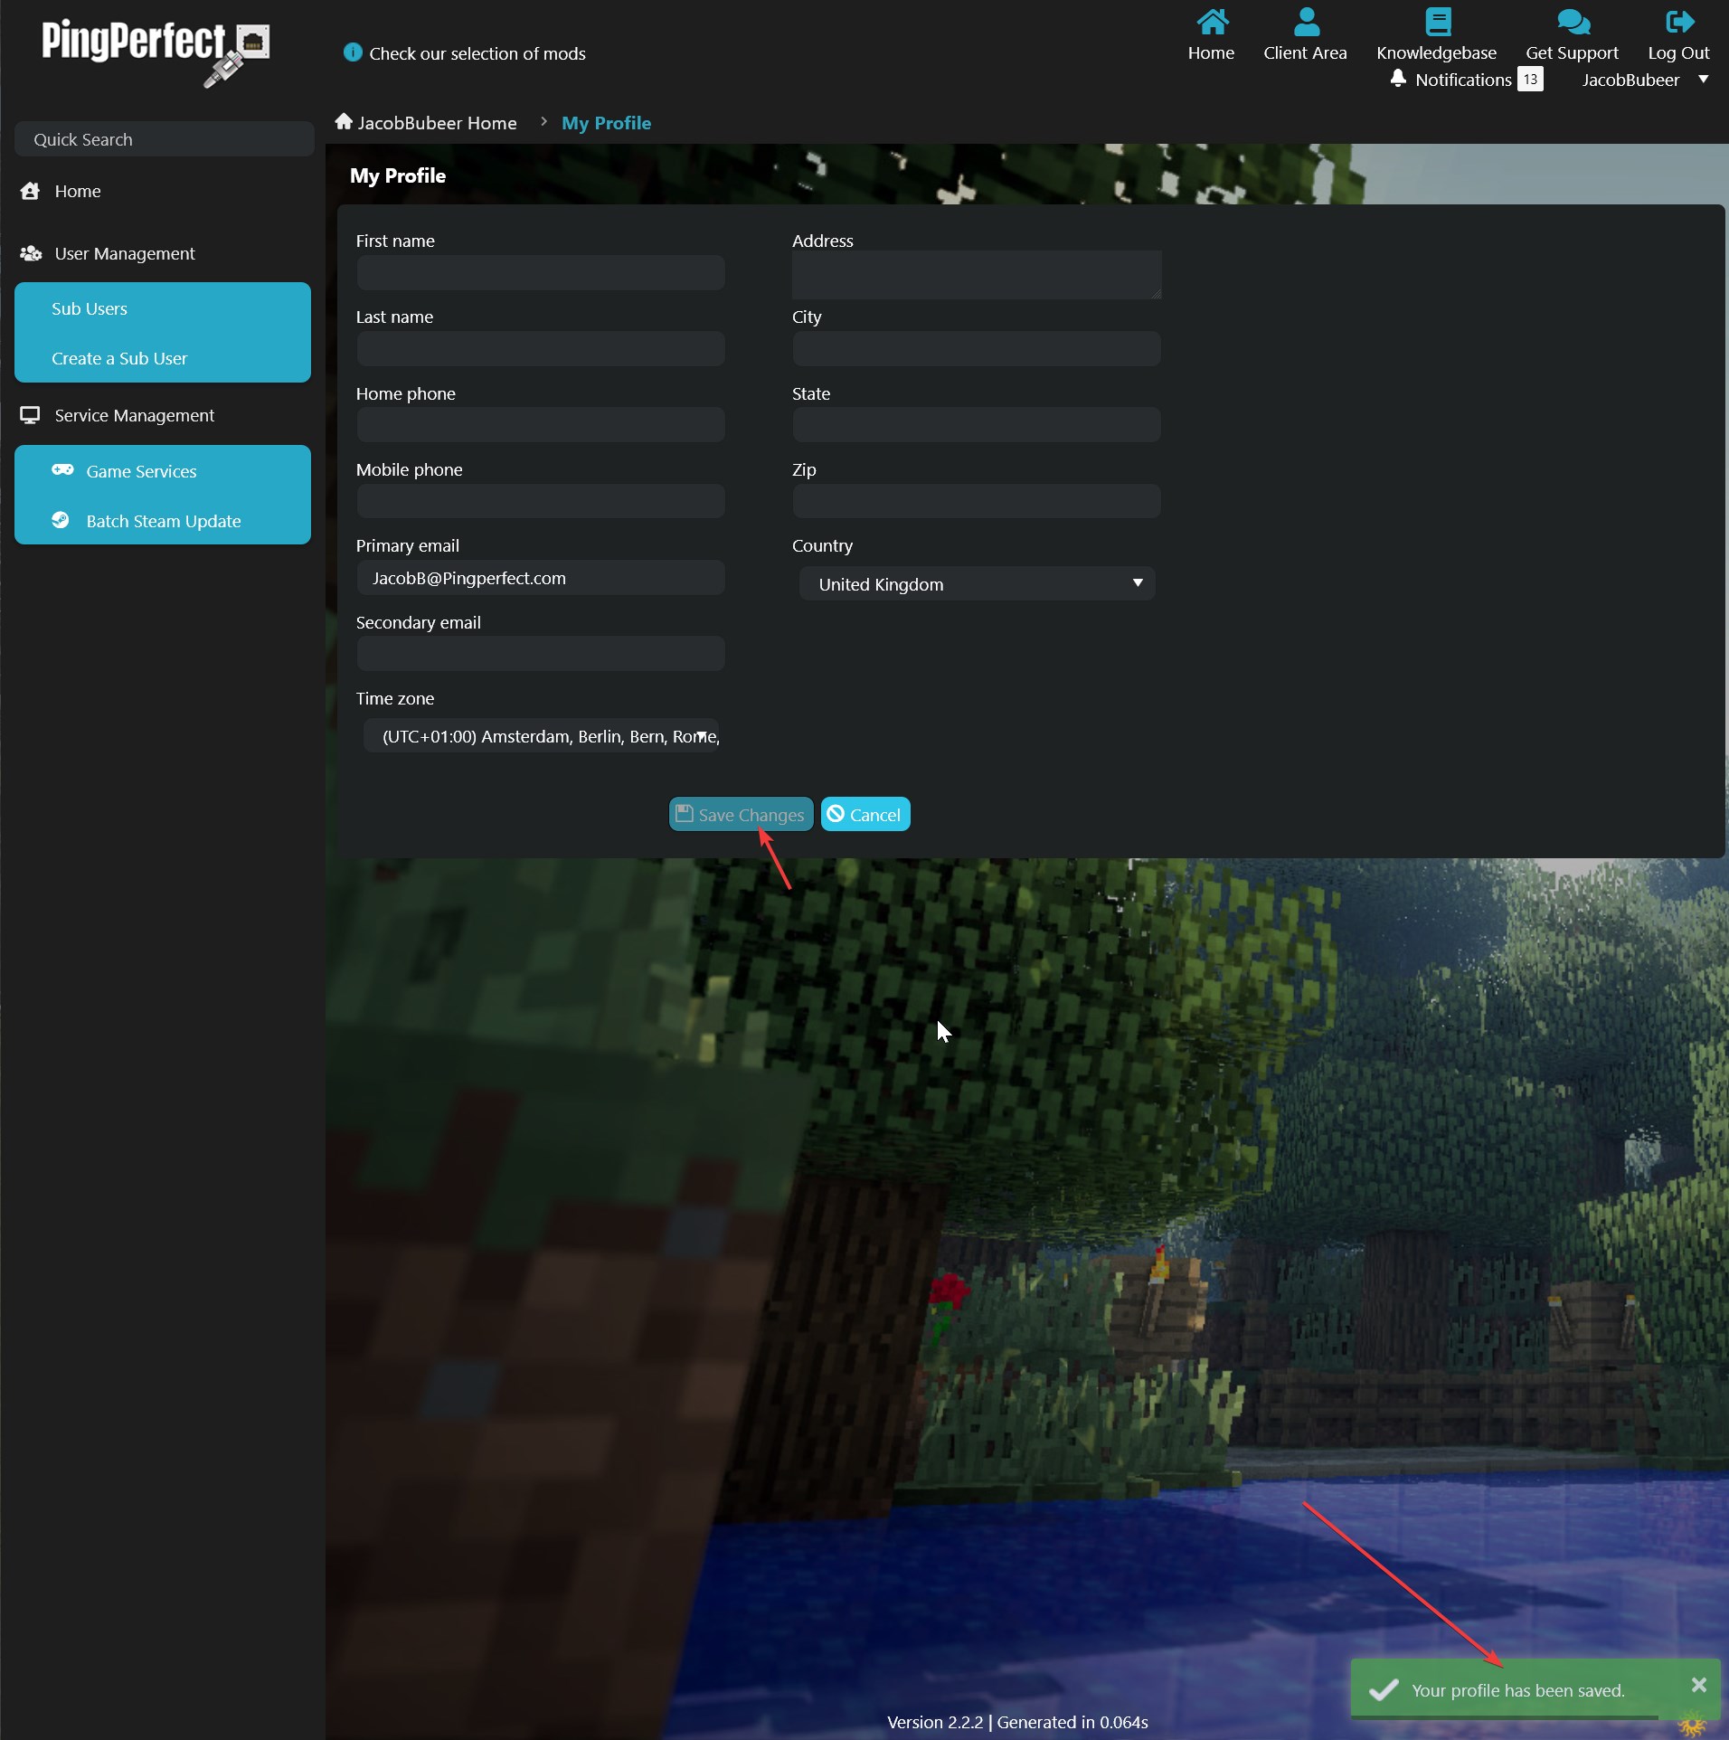Viewport: 1729px width, 1740px height.
Task: Click the sidebar Home house icon
Action: pyautogui.click(x=30, y=191)
